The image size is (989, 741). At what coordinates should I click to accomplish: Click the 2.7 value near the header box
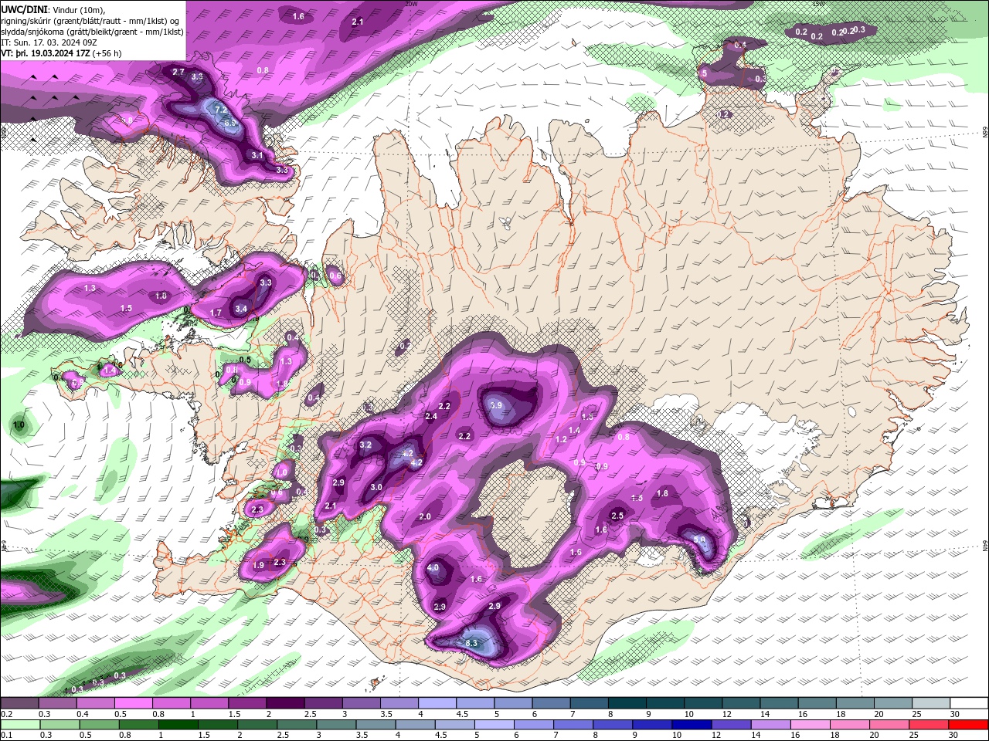tap(178, 72)
